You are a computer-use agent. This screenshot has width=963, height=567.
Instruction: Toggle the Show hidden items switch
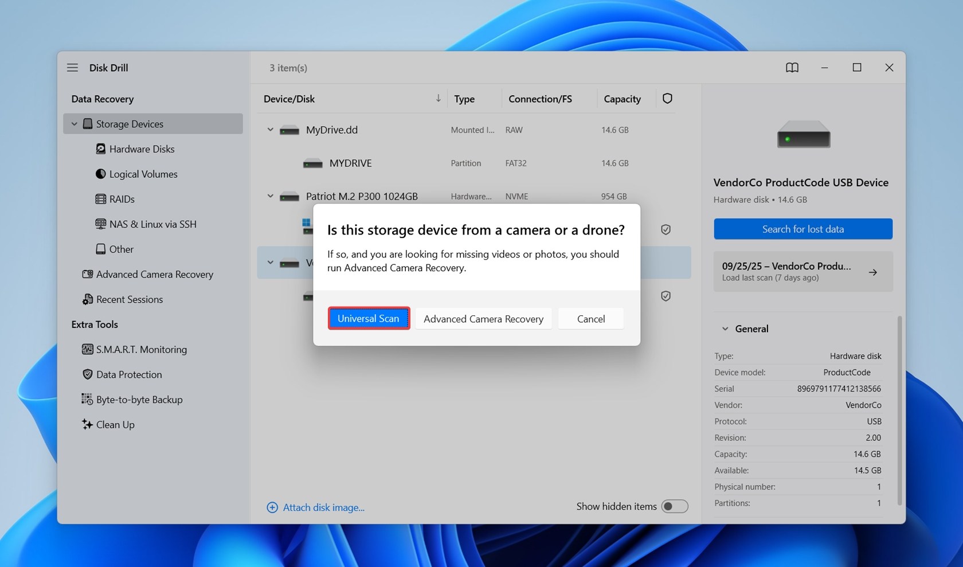point(674,506)
